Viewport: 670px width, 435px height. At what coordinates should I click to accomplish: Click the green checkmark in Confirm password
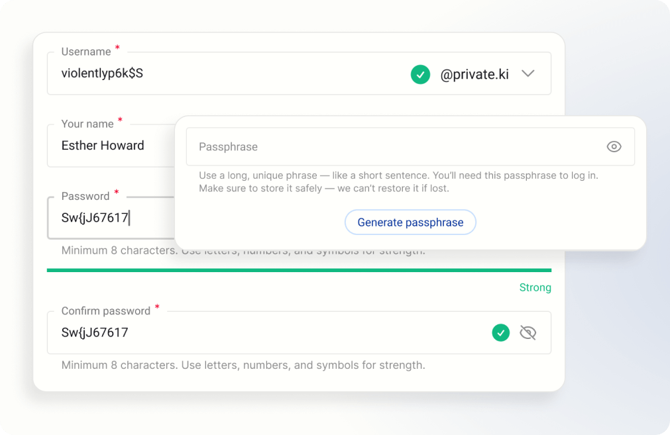(501, 332)
